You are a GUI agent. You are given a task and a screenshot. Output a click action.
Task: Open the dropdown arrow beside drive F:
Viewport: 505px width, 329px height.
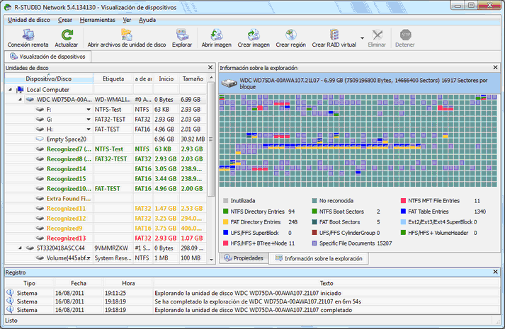pos(89,110)
